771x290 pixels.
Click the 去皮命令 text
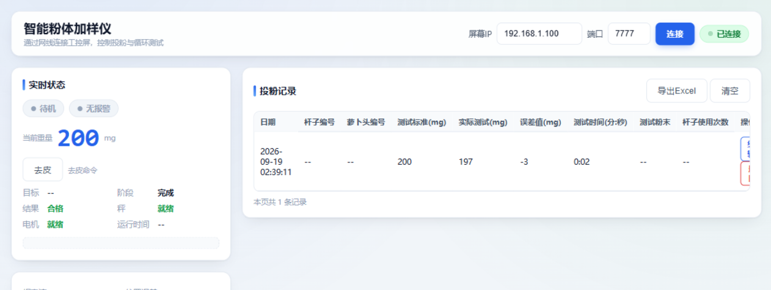click(x=82, y=170)
